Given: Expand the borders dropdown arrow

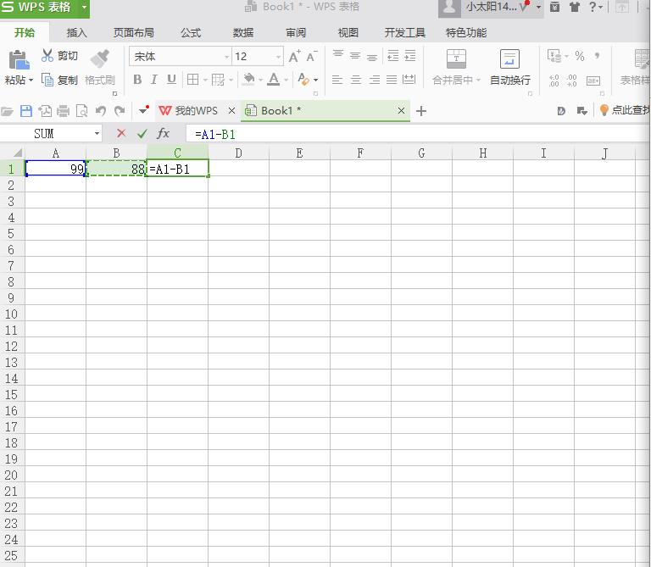Looking at the screenshot, I should point(205,80).
